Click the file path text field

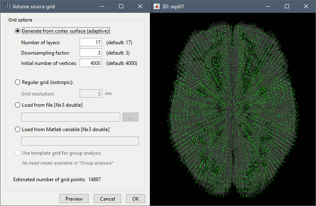70,117
